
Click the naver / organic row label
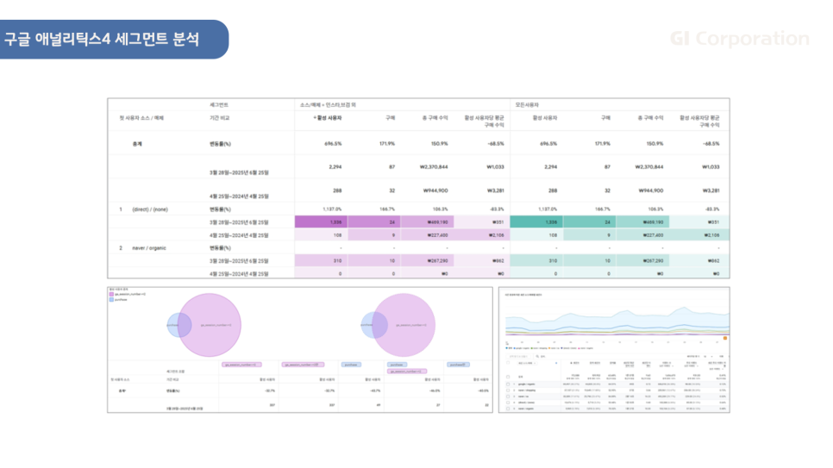click(x=148, y=248)
